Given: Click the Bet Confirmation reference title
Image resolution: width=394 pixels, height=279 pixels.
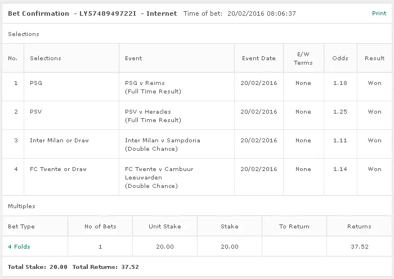Looking at the screenshot, I should pos(92,13).
